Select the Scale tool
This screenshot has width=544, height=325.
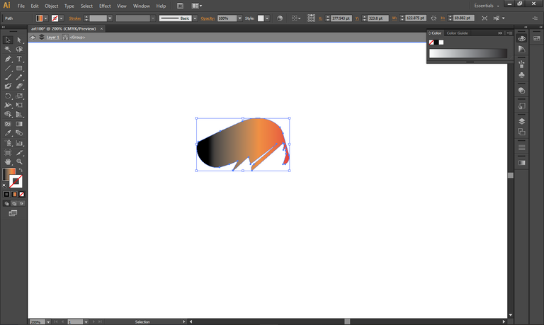tap(19, 96)
